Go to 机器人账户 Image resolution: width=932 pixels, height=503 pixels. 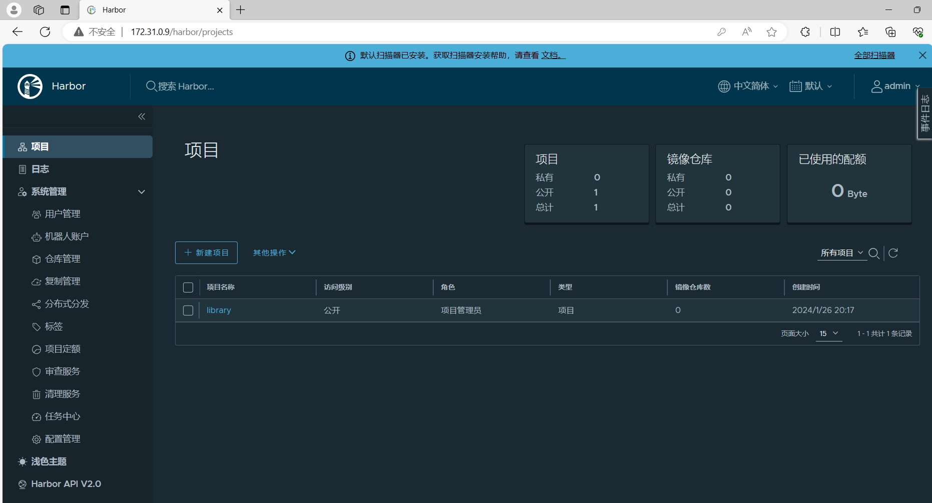[x=67, y=236]
